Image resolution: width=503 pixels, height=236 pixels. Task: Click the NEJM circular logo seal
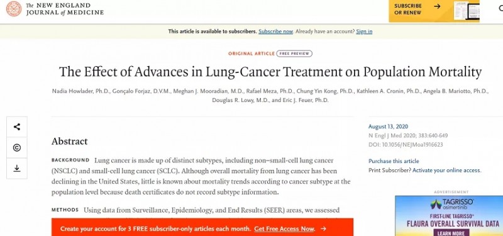point(14,9)
